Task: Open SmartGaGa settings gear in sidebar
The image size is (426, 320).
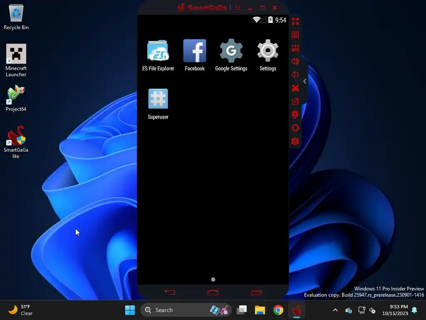Action: [x=295, y=141]
